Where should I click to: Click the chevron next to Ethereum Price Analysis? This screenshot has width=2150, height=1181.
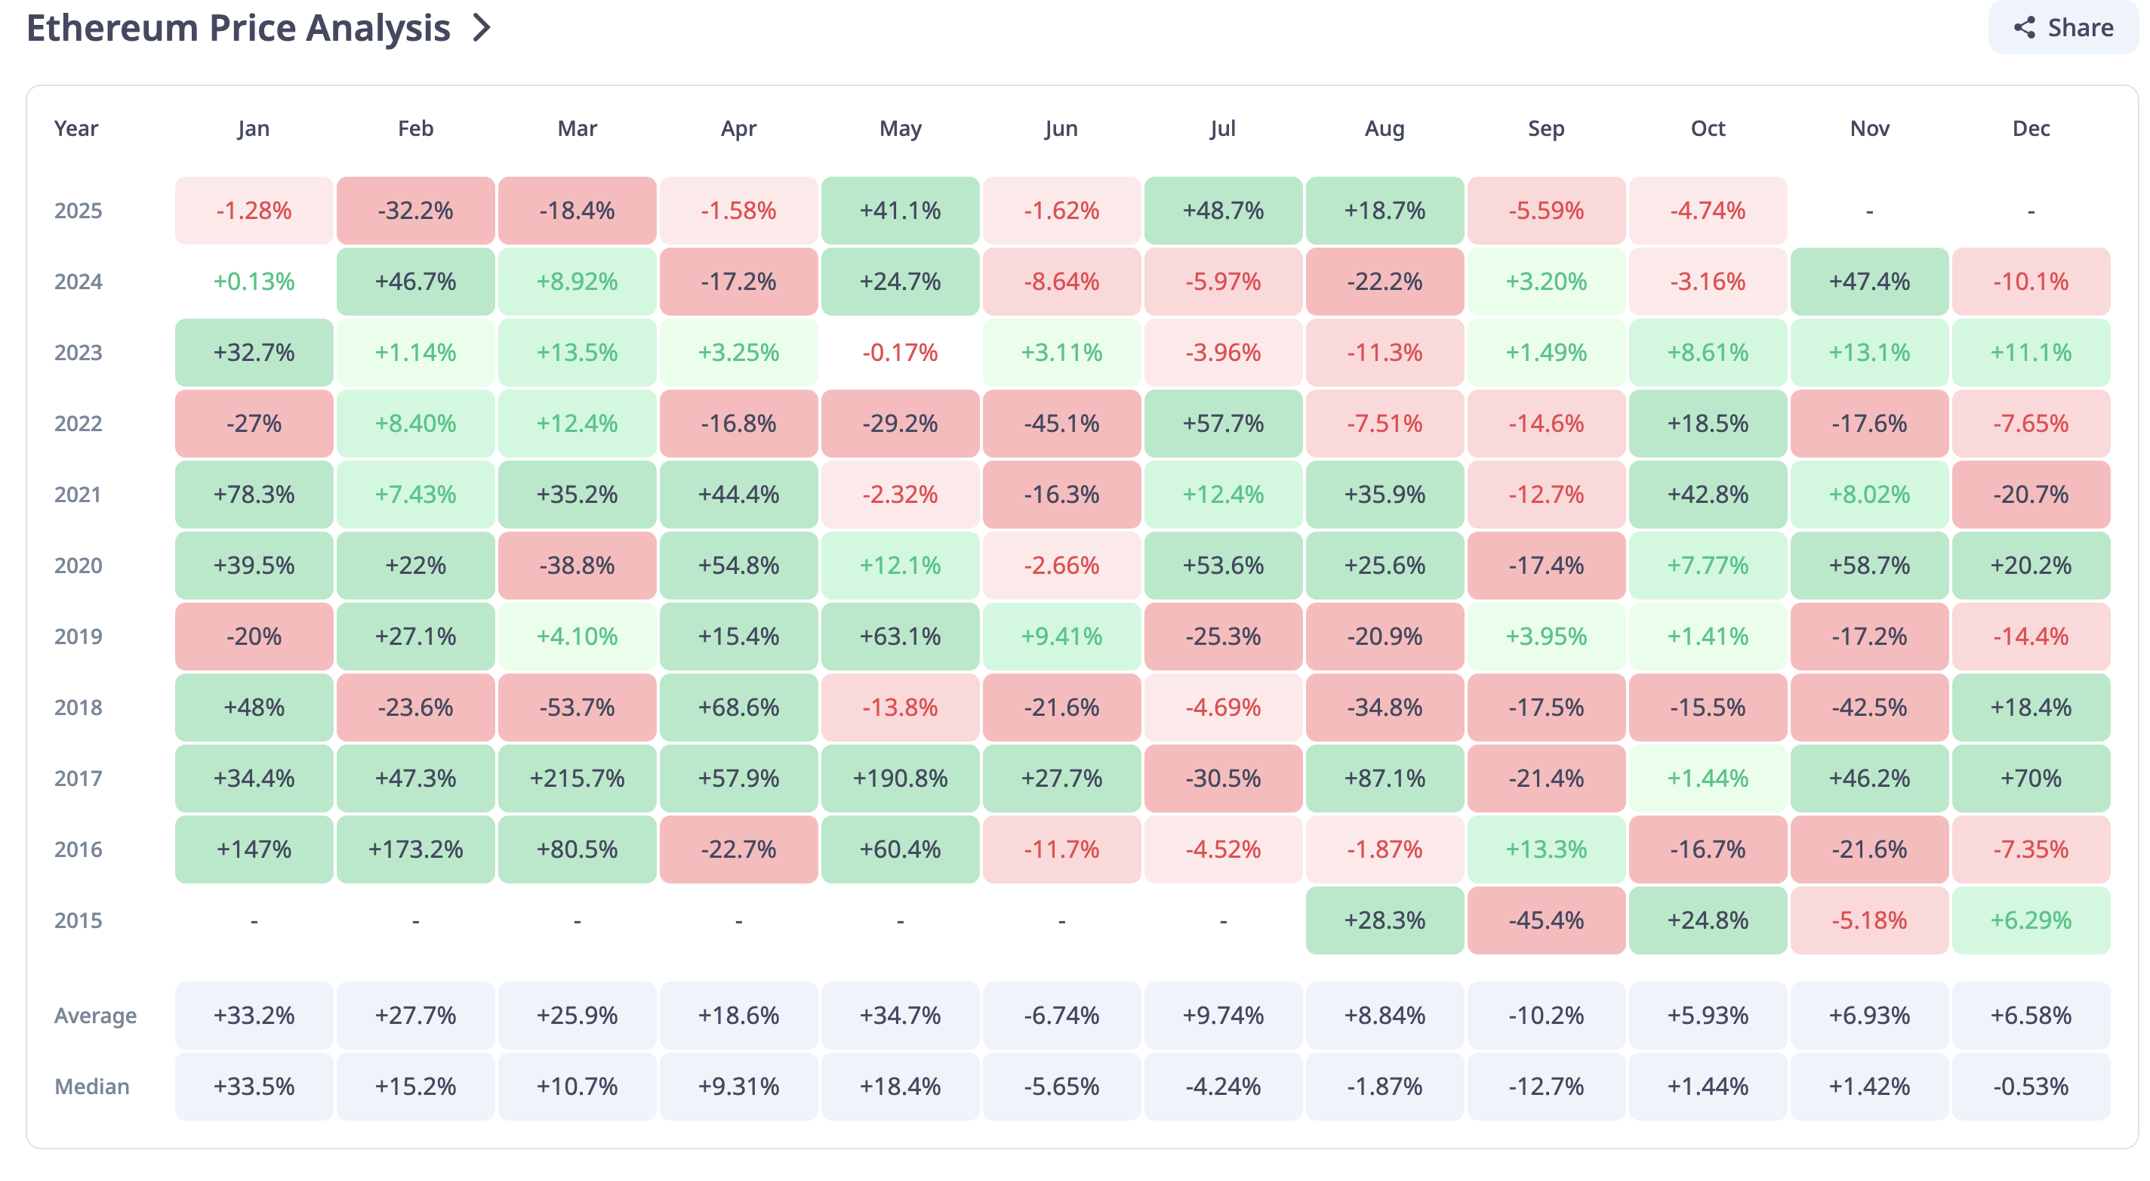click(x=482, y=27)
